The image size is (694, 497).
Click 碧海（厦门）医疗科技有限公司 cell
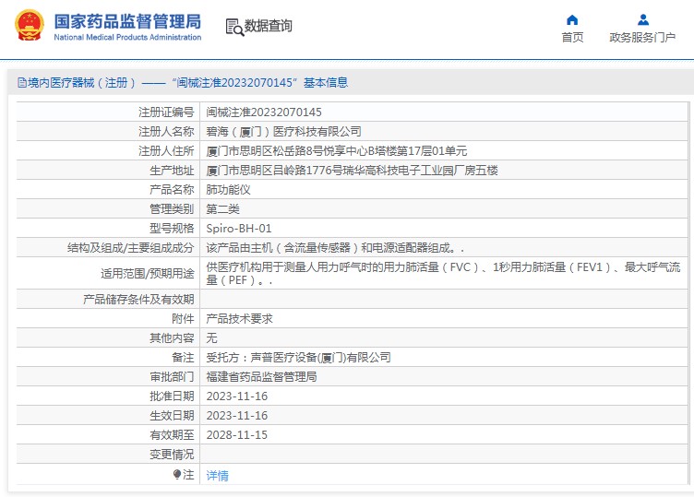click(x=283, y=132)
